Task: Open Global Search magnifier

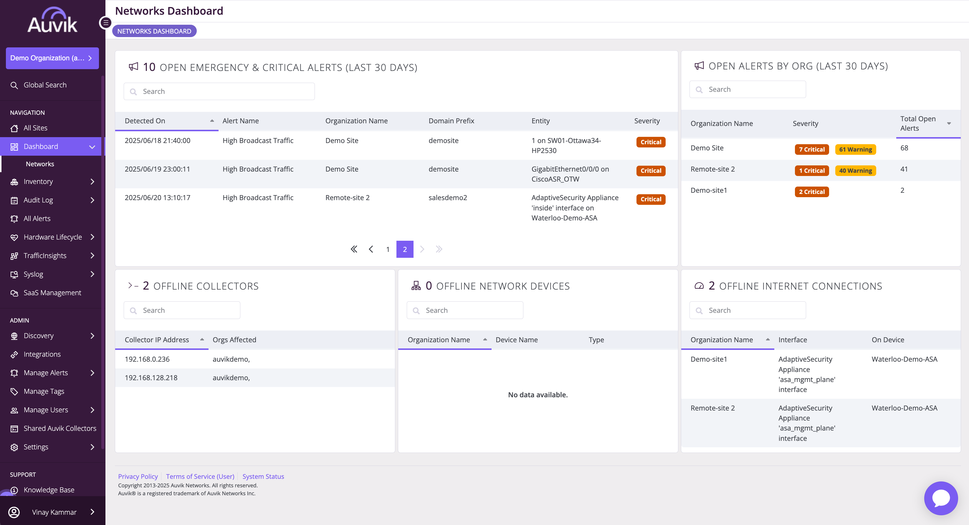Action: 14,85
